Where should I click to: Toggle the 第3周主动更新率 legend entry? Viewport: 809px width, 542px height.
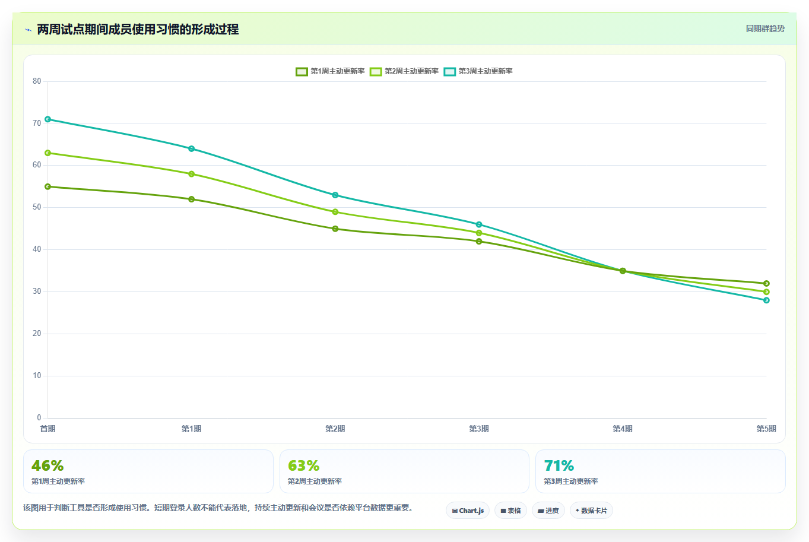478,71
